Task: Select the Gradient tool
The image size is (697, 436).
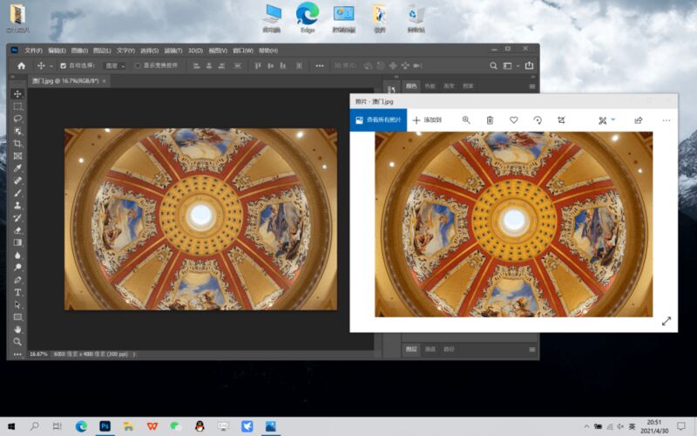Action: pos(17,243)
